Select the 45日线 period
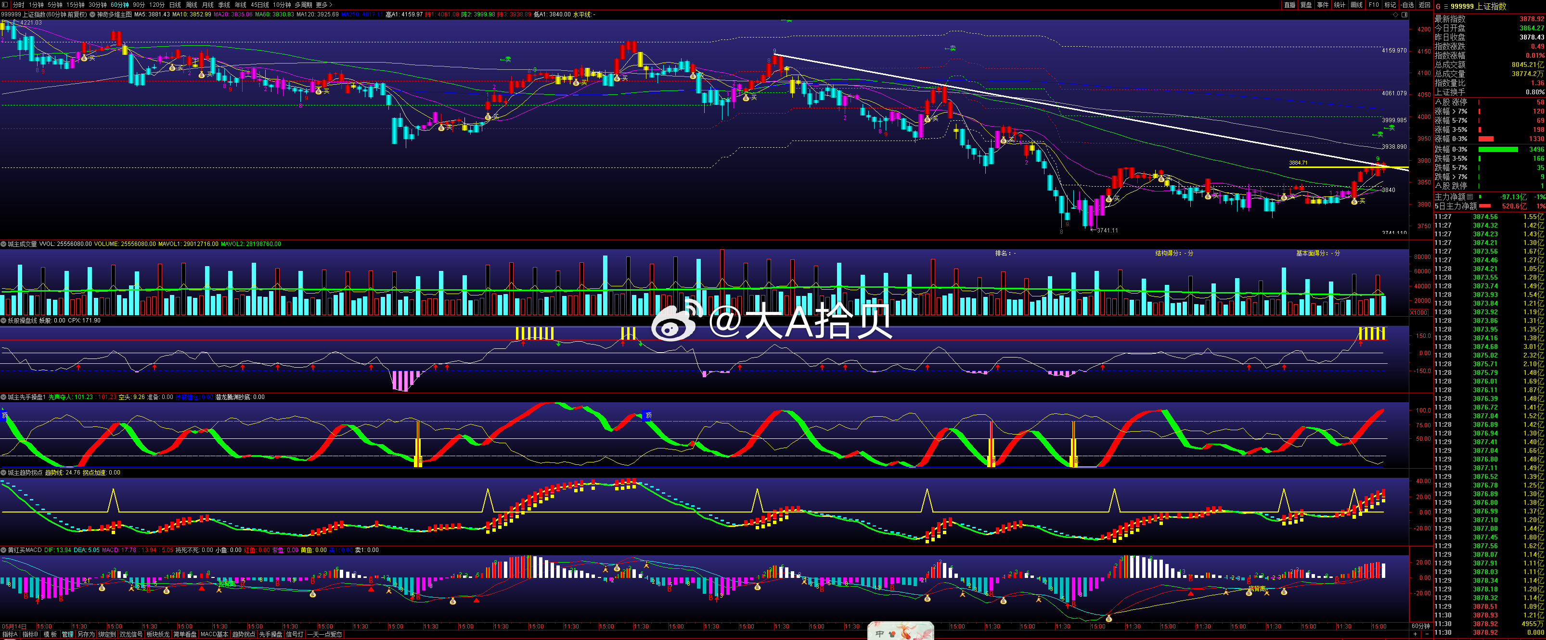 260,5
